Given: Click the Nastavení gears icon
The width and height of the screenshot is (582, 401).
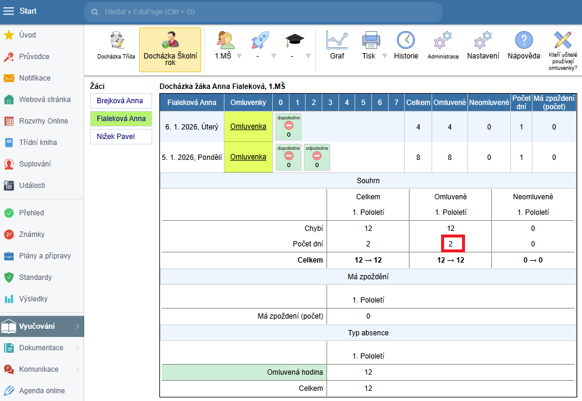Looking at the screenshot, I should pyautogui.click(x=483, y=41).
